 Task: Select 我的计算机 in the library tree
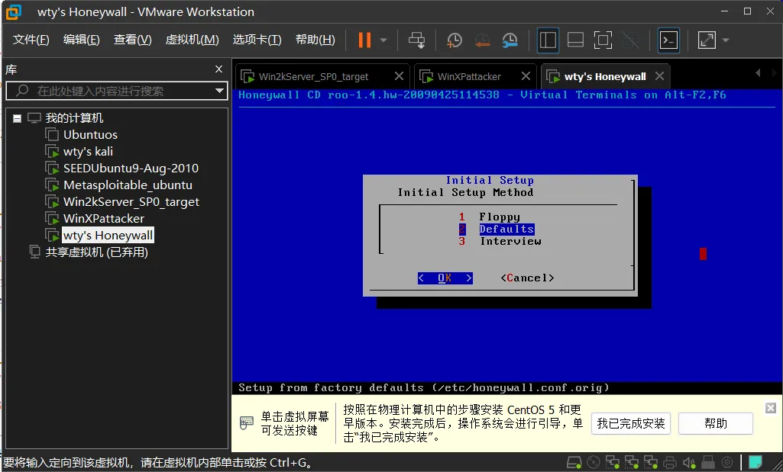tap(74, 118)
